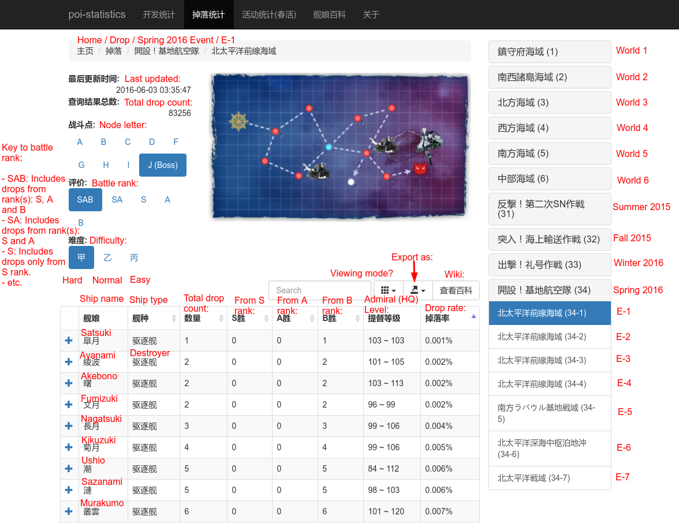The image size is (679, 523).
Task: Expand the 曙 (Akebono) row plus icon
Action: pos(68,383)
